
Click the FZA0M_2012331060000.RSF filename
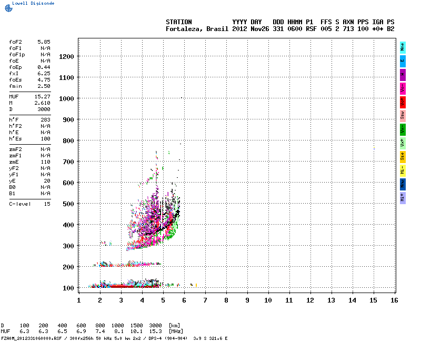[x=32, y=338]
